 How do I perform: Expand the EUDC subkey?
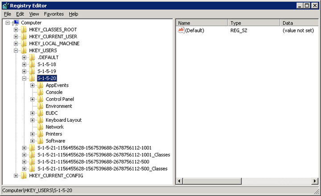click(x=33, y=113)
